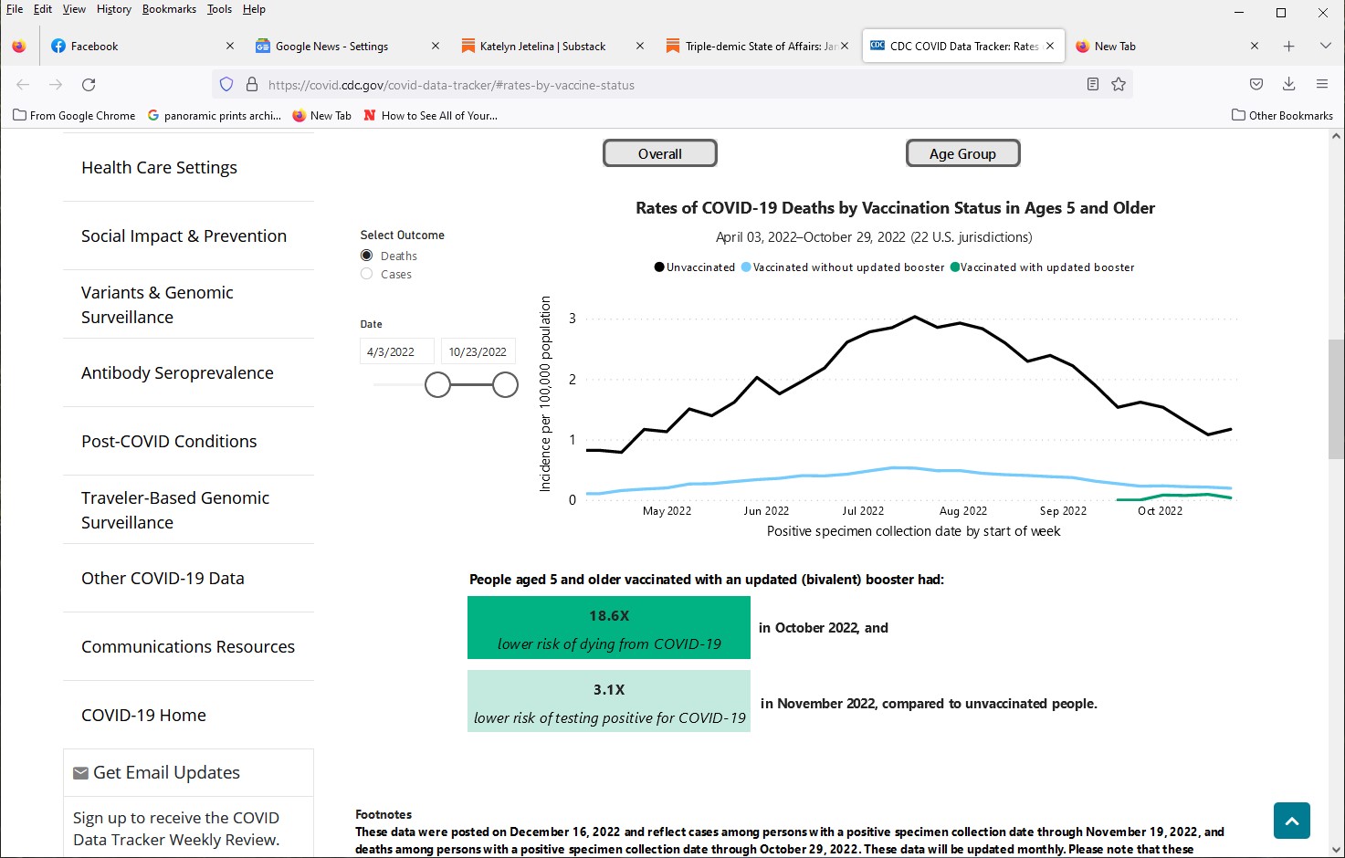This screenshot has height=858, width=1345.
Task: Toggle Unvaccinated series in chart legend
Action: tap(695, 267)
